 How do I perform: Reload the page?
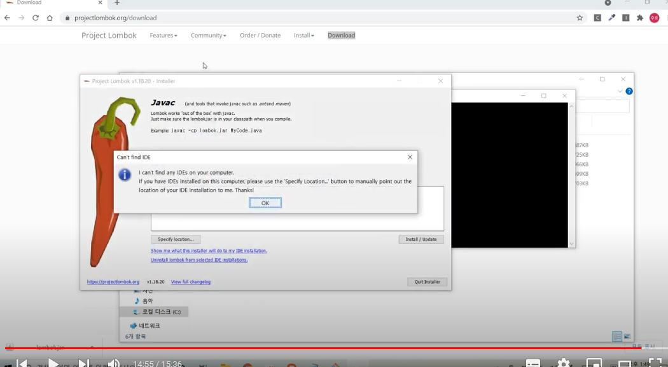[x=36, y=18]
